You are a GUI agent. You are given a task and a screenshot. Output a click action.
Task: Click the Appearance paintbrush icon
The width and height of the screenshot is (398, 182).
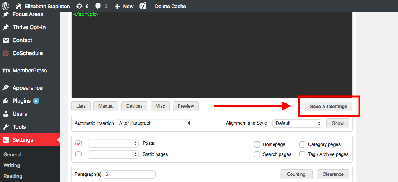coord(6,88)
